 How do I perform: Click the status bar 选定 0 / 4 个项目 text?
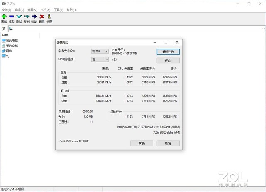[12, 189]
